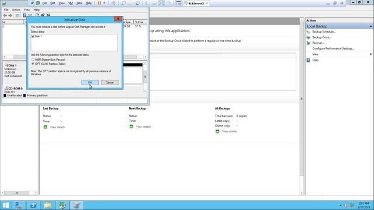Click the % Free column header

139,22
